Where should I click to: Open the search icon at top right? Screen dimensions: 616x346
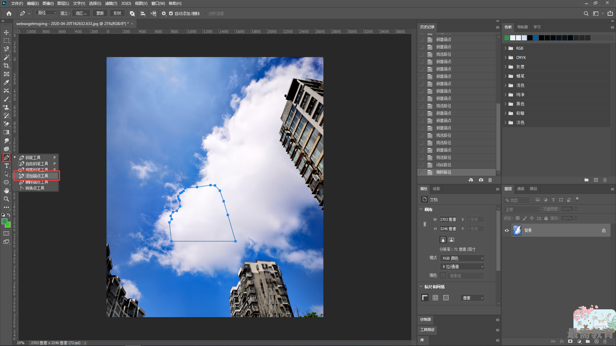point(586,13)
